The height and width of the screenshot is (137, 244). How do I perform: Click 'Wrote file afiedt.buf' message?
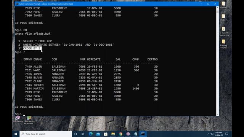pos(32,34)
